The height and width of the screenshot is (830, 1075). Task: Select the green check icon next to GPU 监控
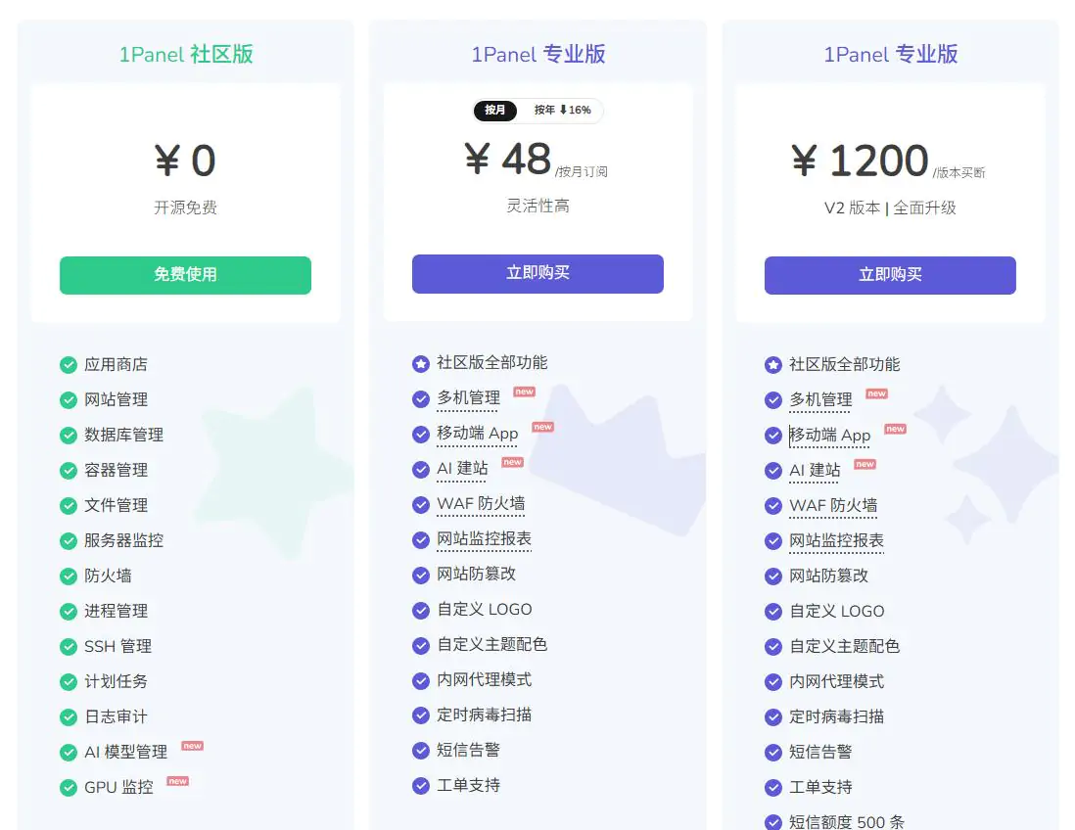[x=68, y=787]
